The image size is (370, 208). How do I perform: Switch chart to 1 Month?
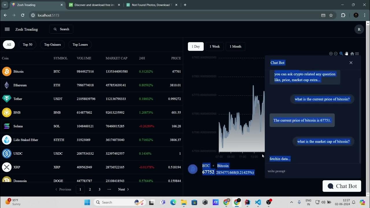[235, 47]
